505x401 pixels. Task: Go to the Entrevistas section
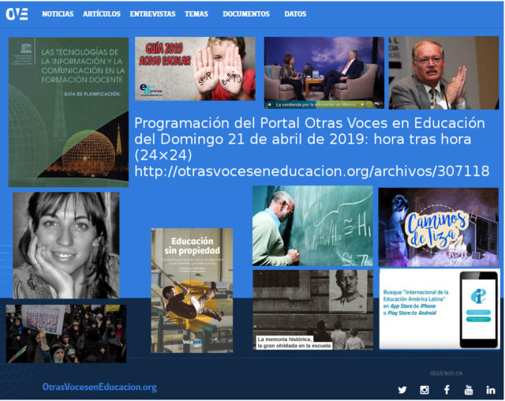(x=153, y=14)
